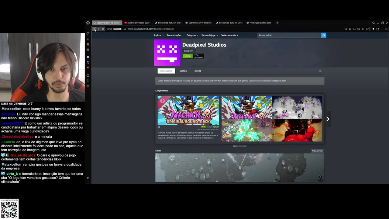The image size is (389, 219).
Task: Click the send/flow arrow toolbar icon
Action: pos(363,29)
